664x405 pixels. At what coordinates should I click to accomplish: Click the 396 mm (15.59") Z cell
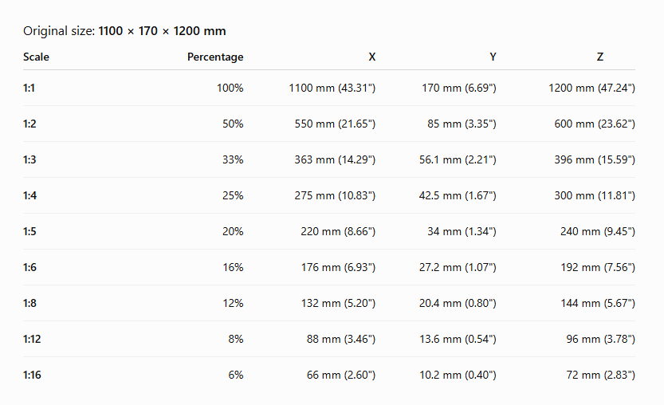tap(595, 159)
